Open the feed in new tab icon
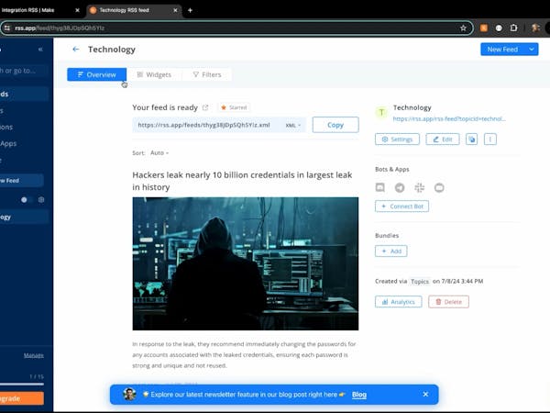This screenshot has width=550, height=413. coord(205,107)
